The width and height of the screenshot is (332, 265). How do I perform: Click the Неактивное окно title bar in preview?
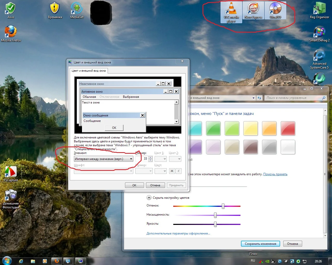[x=125, y=84]
